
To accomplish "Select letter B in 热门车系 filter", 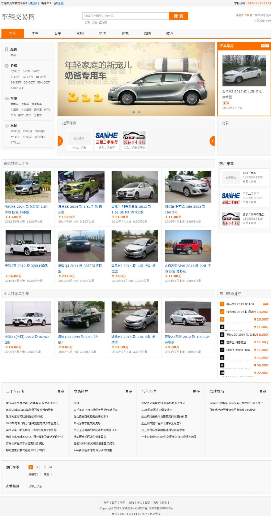I will tap(37, 467).
